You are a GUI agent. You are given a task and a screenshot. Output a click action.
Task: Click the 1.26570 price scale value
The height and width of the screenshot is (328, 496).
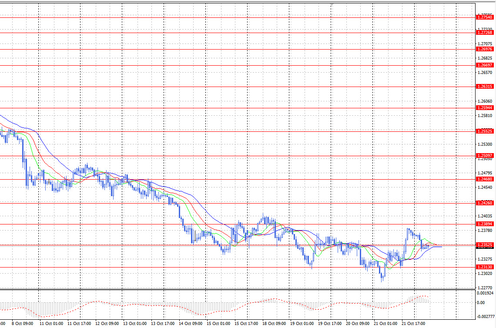pyautogui.click(x=485, y=73)
